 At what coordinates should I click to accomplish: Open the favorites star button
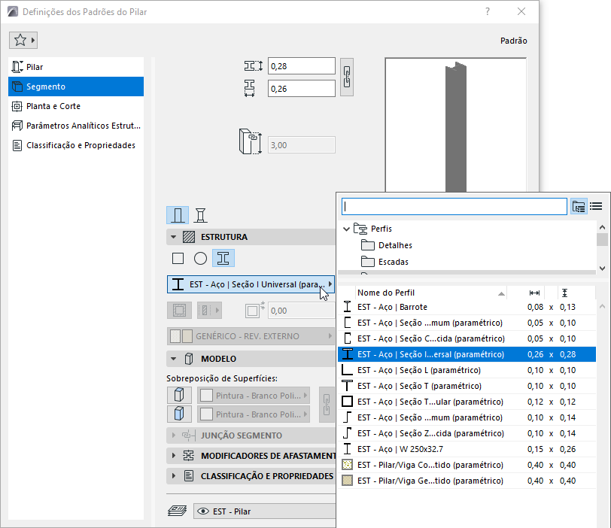coord(23,40)
